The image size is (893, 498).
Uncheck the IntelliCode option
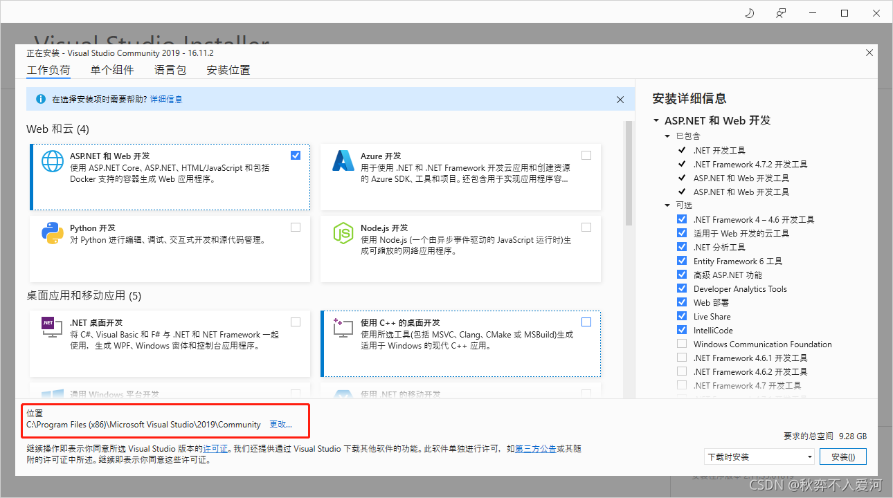[x=682, y=330]
